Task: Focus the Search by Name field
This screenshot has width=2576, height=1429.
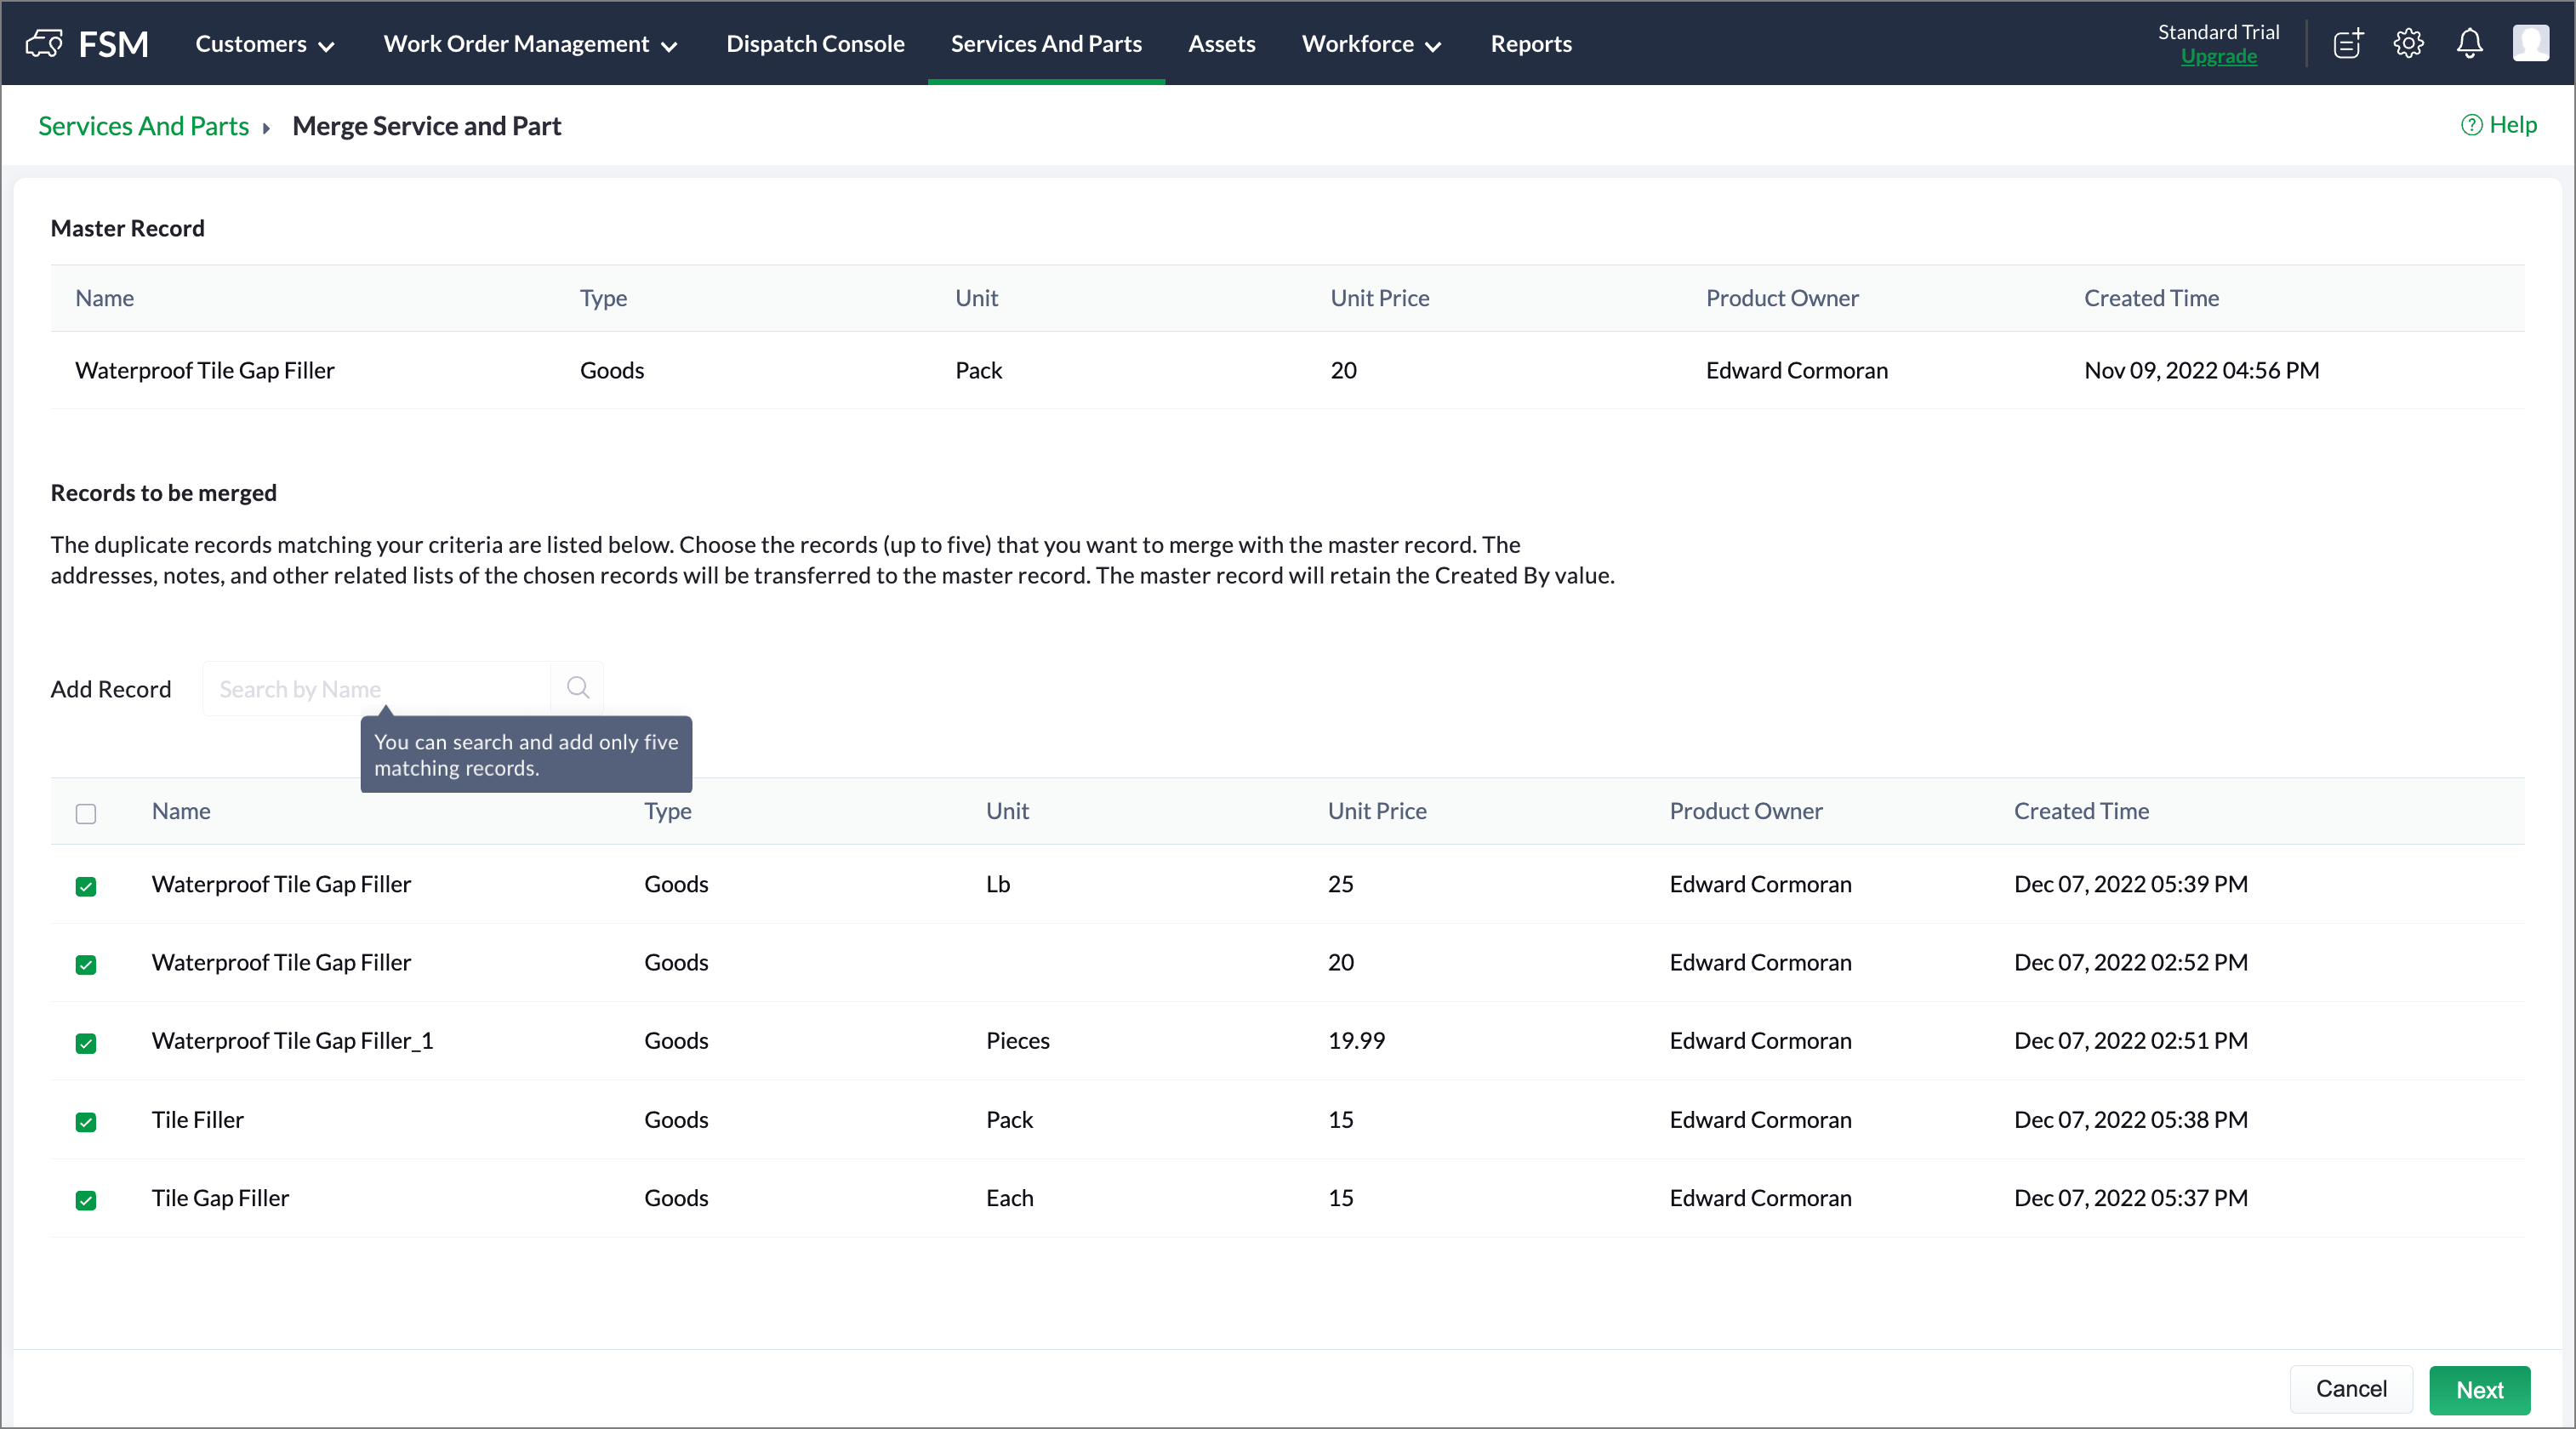Action: [376, 689]
